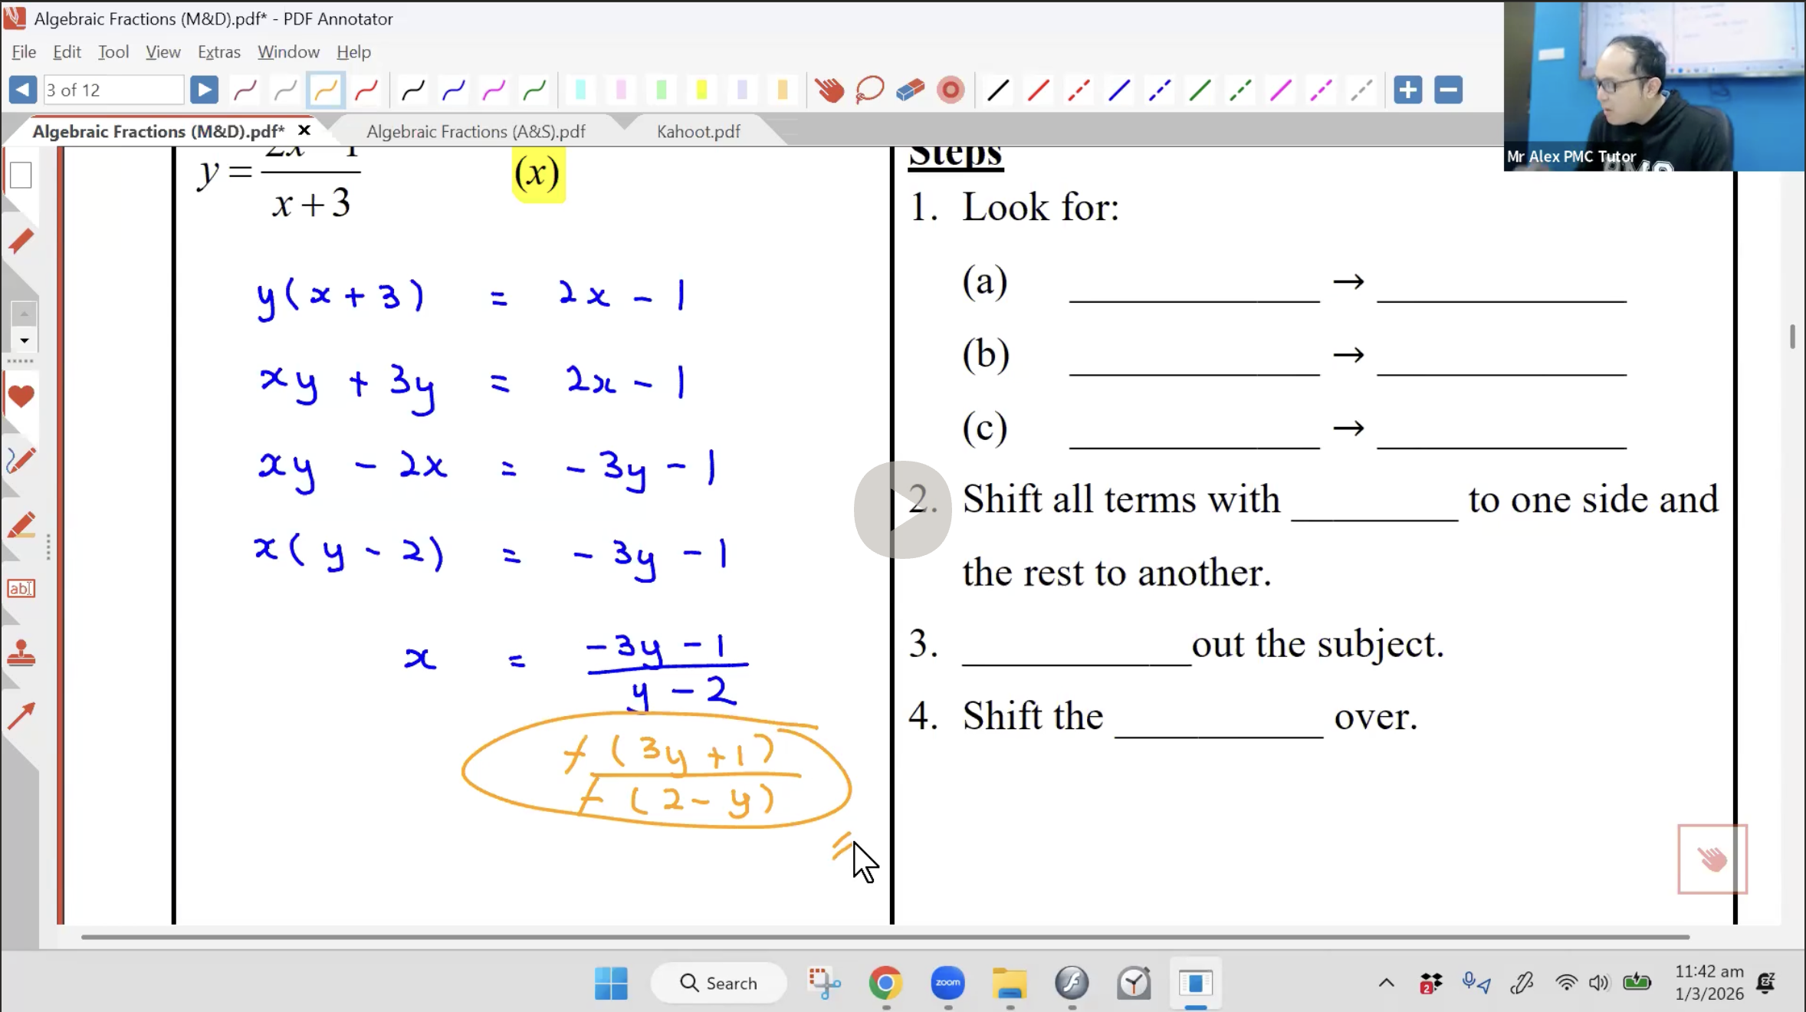Viewport: 1806px width, 1012px height.
Task: Select the Eraser tool
Action: click(x=910, y=90)
